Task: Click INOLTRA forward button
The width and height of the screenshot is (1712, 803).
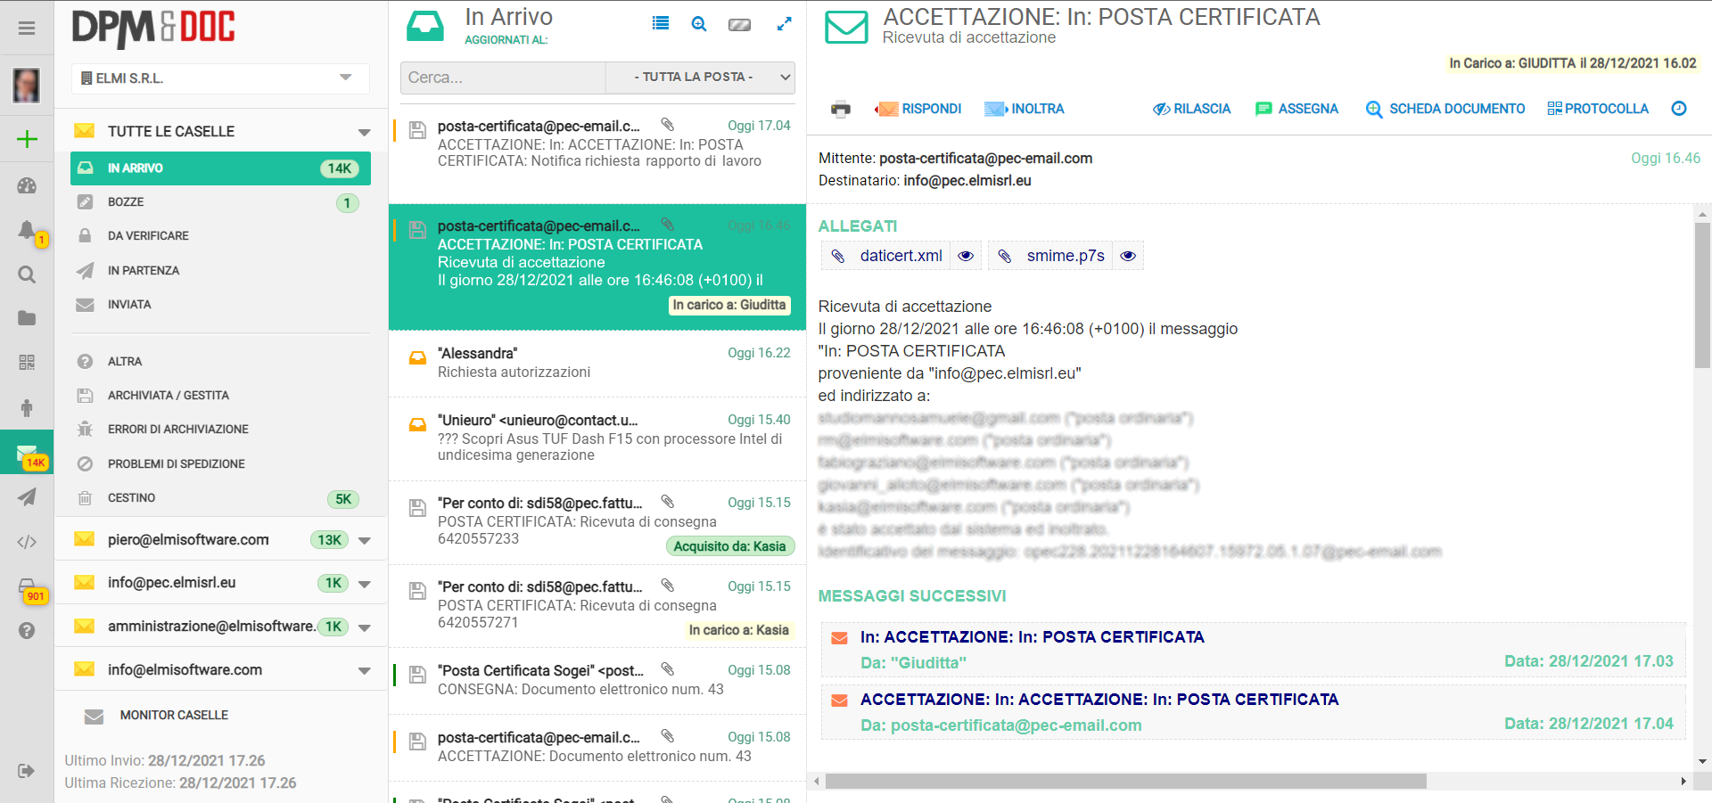Action: click(x=1025, y=109)
